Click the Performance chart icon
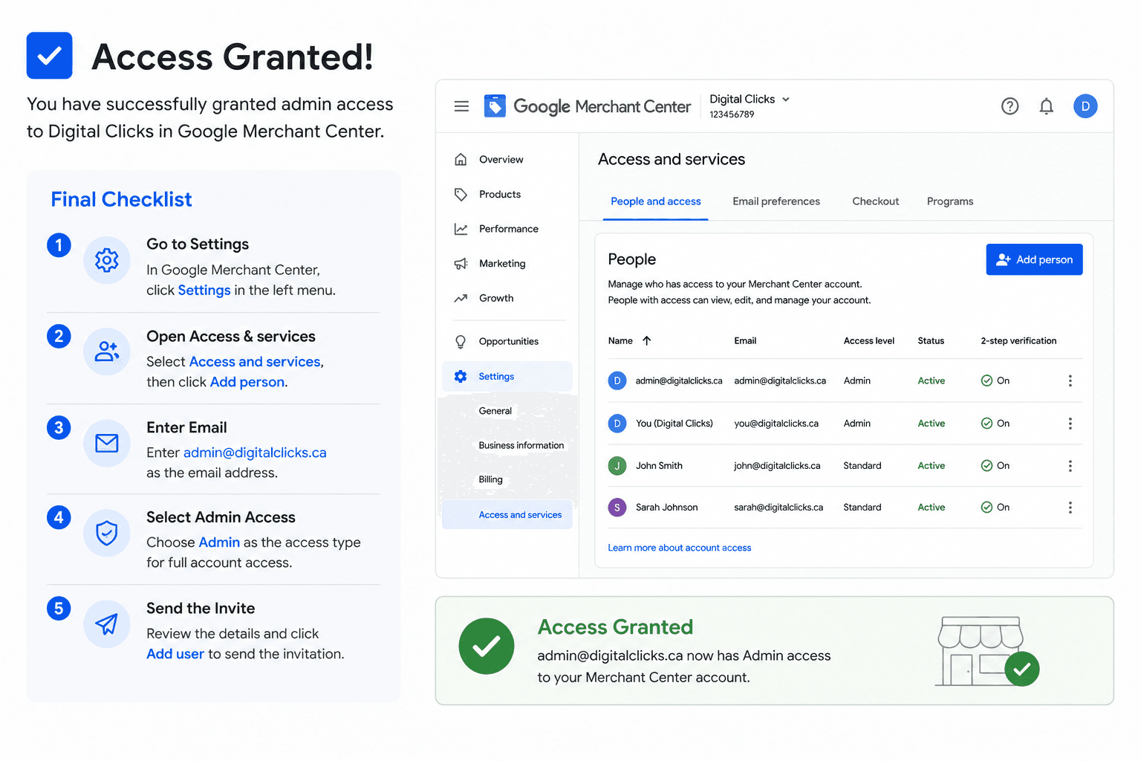The height and width of the screenshot is (761, 1141). pos(461,229)
